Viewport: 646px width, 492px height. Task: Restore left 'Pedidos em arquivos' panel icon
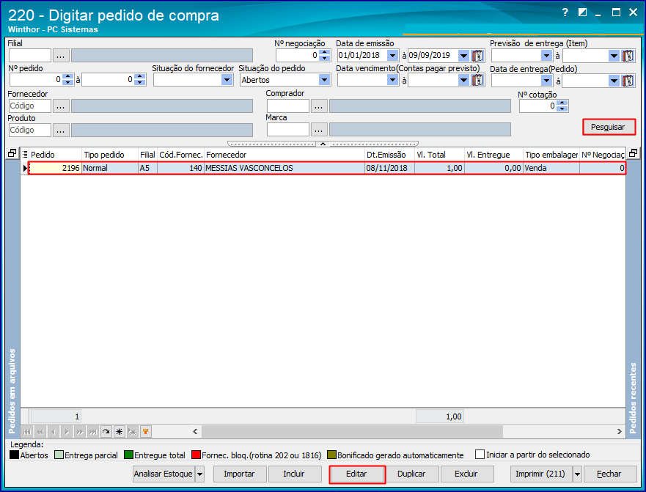pyautogui.click(x=12, y=153)
